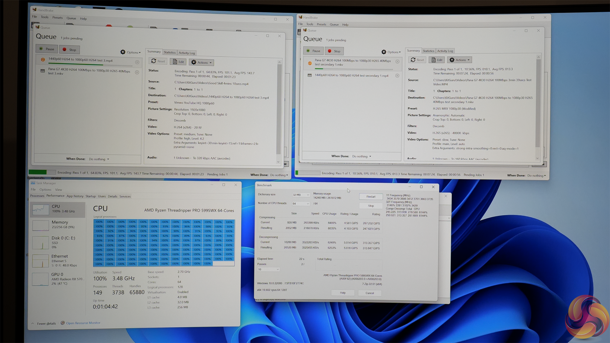Click Options gear icon in left Queue window
This screenshot has width=610, height=343.
[x=123, y=52]
